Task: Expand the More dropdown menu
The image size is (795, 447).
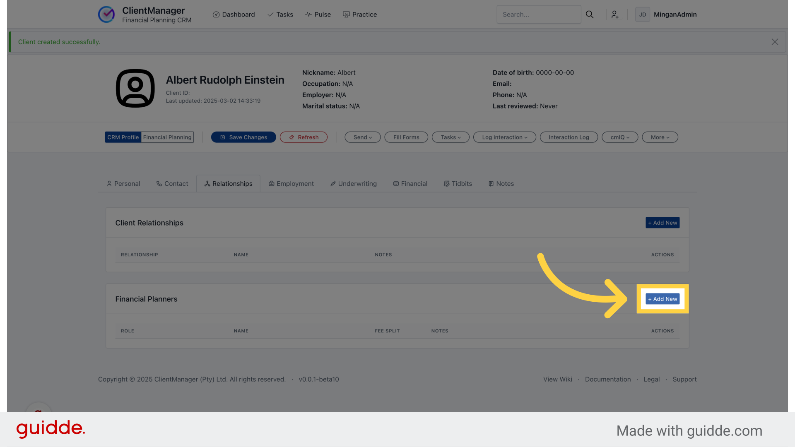Action: (x=660, y=137)
